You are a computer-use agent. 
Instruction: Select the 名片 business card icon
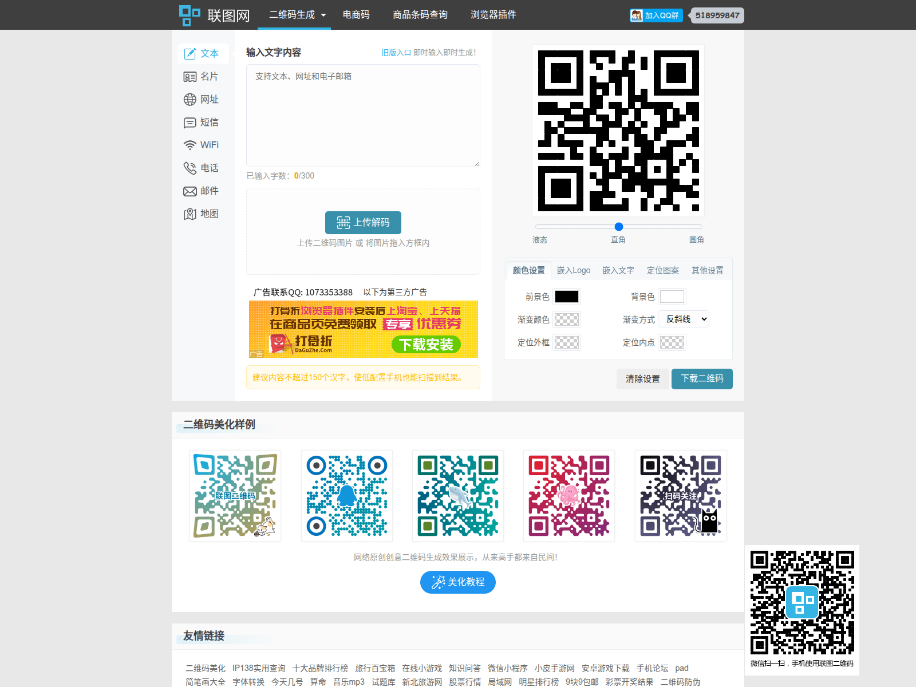point(189,77)
